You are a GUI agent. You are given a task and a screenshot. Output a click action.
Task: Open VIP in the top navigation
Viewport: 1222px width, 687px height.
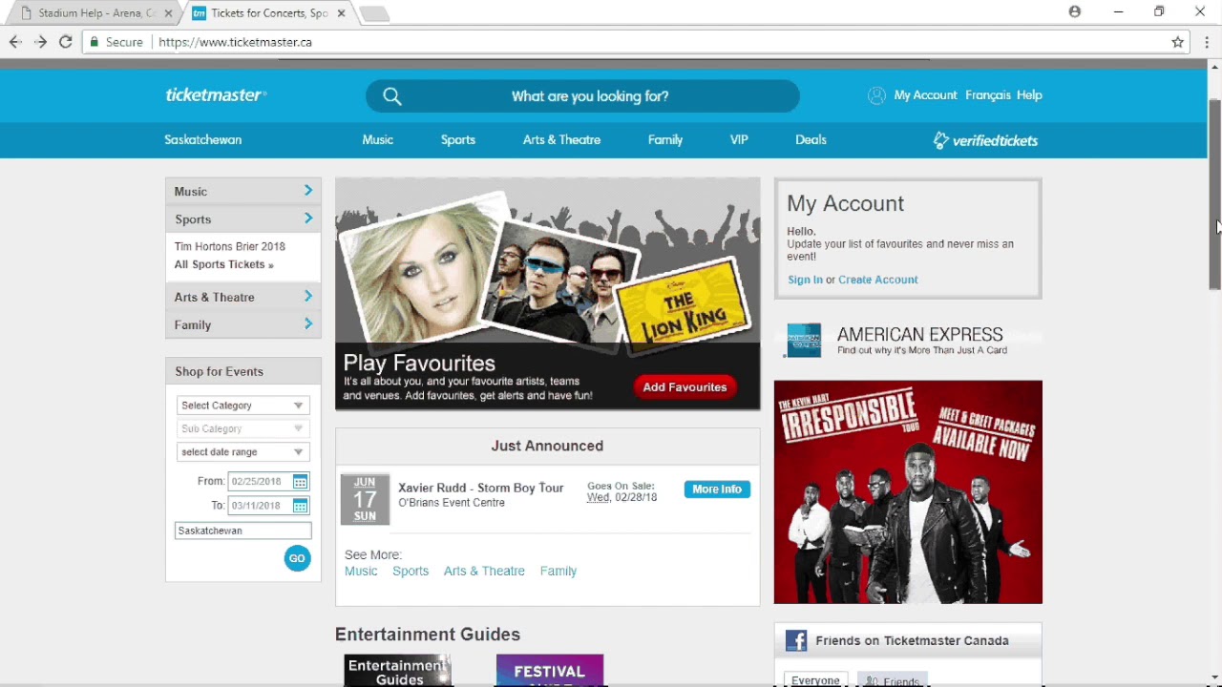[739, 139]
